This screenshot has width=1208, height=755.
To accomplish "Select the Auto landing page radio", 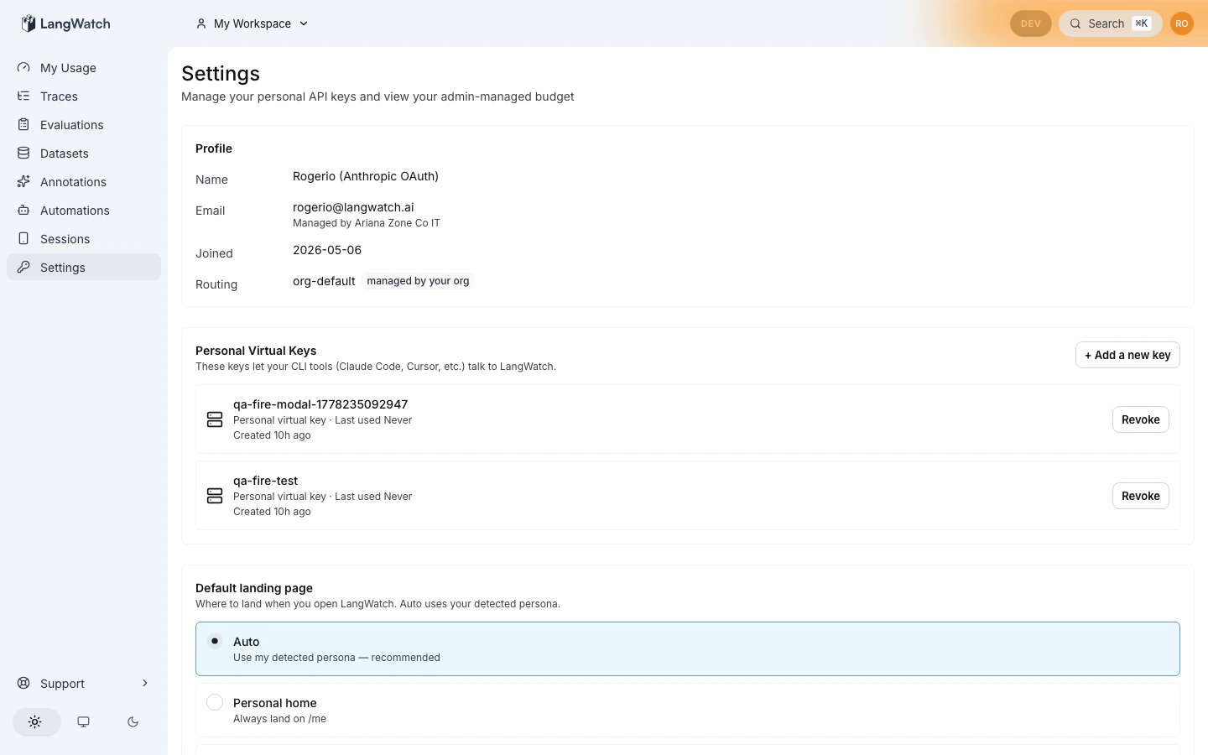I will 215,641.
